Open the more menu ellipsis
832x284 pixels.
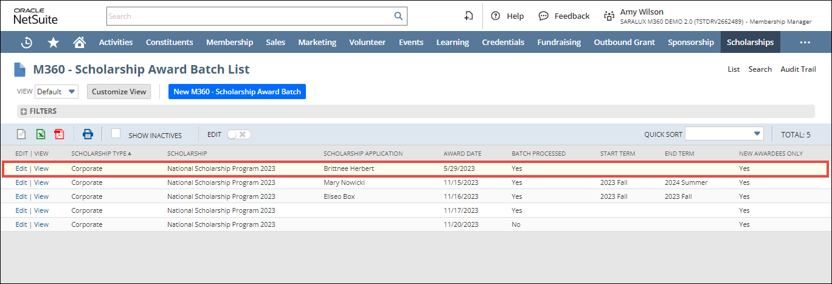coord(805,42)
